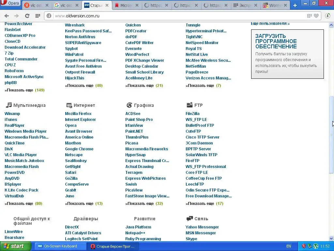Open the LimeWire link
This screenshot has width=334, height=251.
(14, 232)
